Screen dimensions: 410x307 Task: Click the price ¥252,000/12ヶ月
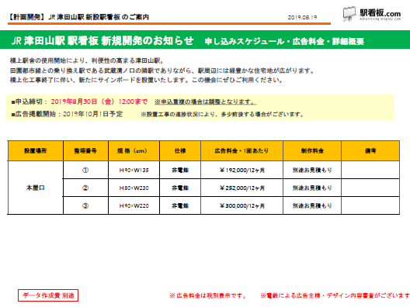tap(241, 188)
